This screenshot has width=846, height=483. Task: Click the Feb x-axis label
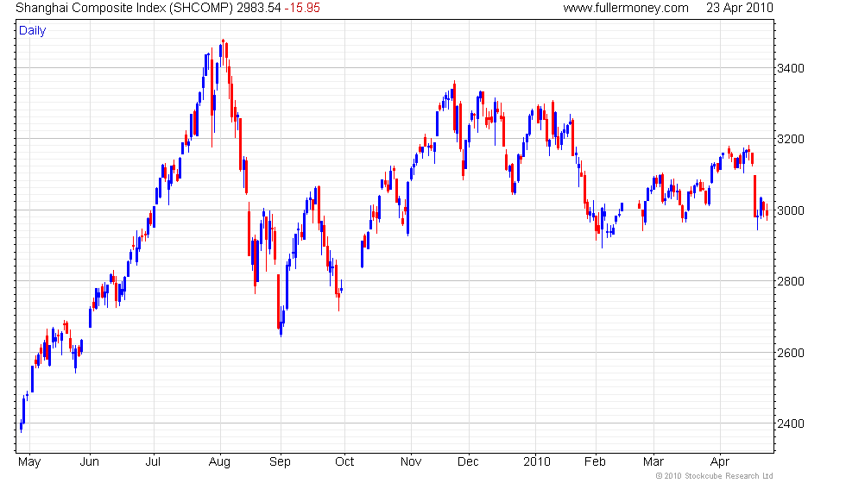[x=595, y=462]
